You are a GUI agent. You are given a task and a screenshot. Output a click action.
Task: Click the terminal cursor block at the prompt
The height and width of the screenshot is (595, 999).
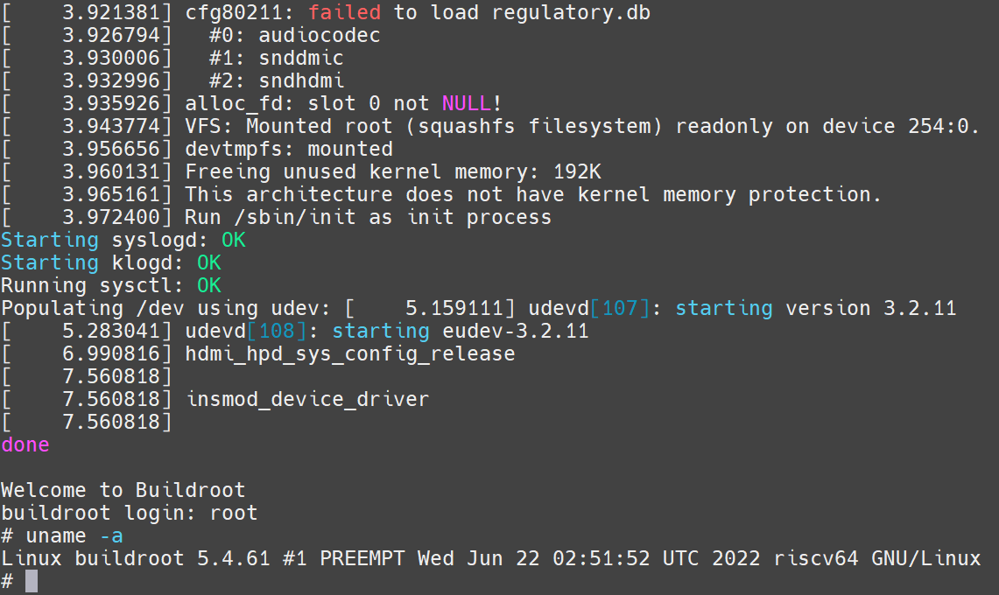(x=32, y=581)
